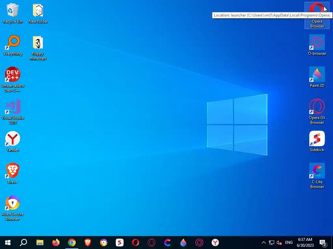
Task: Select the Everything search shortcut
Action: point(13,45)
